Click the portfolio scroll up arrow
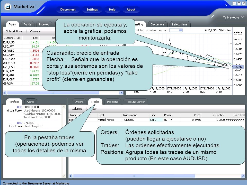The height and width of the screenshot is (185, 247). pos(64,107)
